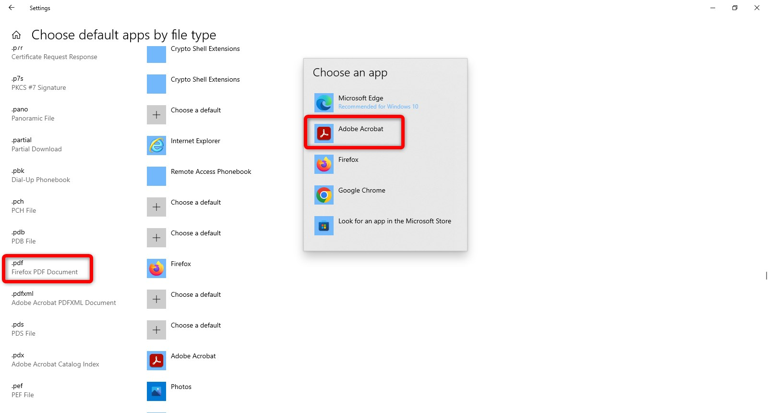Click the .pbk Dial-Up Phonebook entry
This screenshot has height=413, width=768.
point(41,175)
